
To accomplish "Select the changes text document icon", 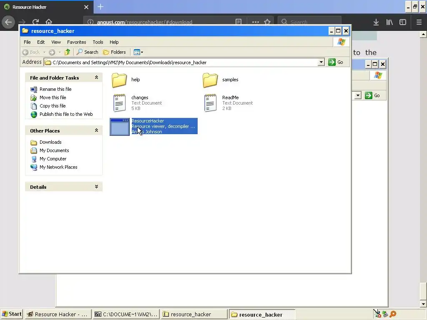I will pos(119,103).
